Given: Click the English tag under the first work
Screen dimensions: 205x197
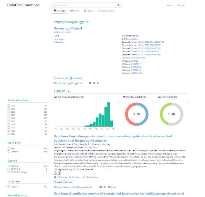Looking at the screenshot, I should coord(69,182).
